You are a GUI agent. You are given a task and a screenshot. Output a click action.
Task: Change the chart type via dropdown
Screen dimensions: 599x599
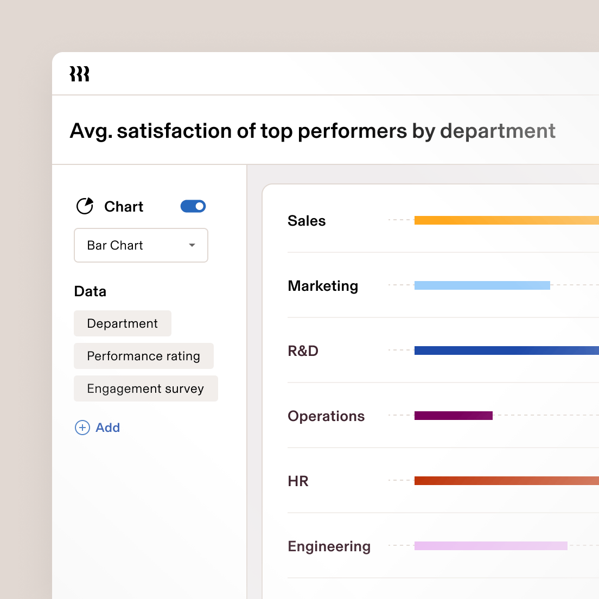pos(141,245)
